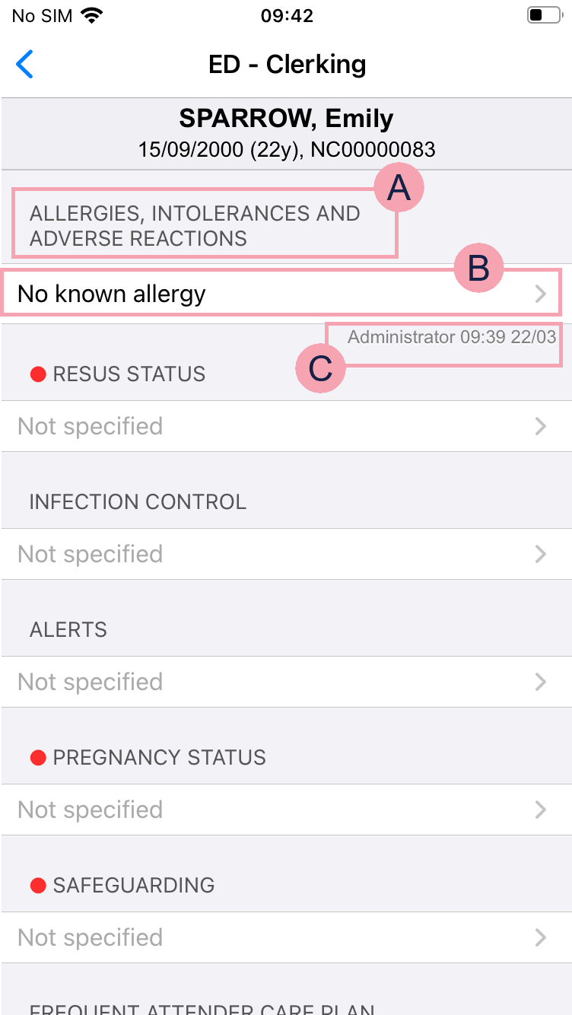
Task: Expand the No known allergy chevron
Action: (x=541, y=294)
